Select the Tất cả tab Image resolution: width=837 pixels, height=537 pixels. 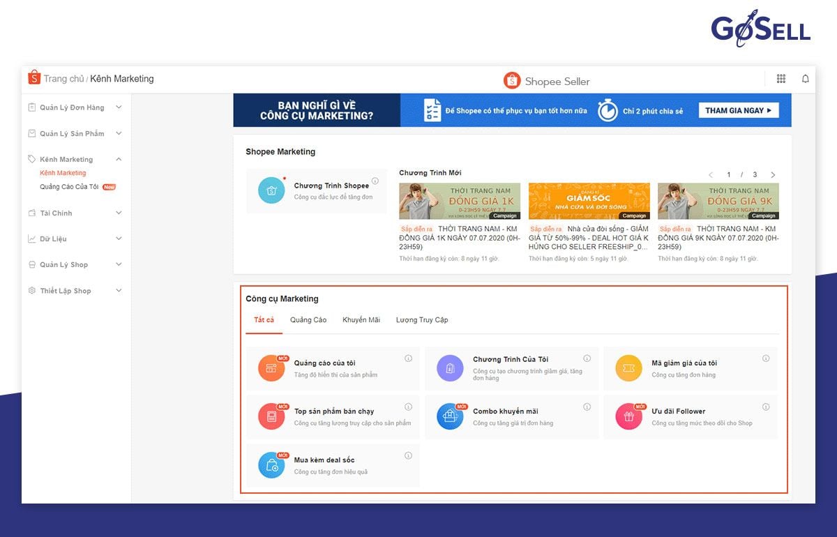(264, 320)
